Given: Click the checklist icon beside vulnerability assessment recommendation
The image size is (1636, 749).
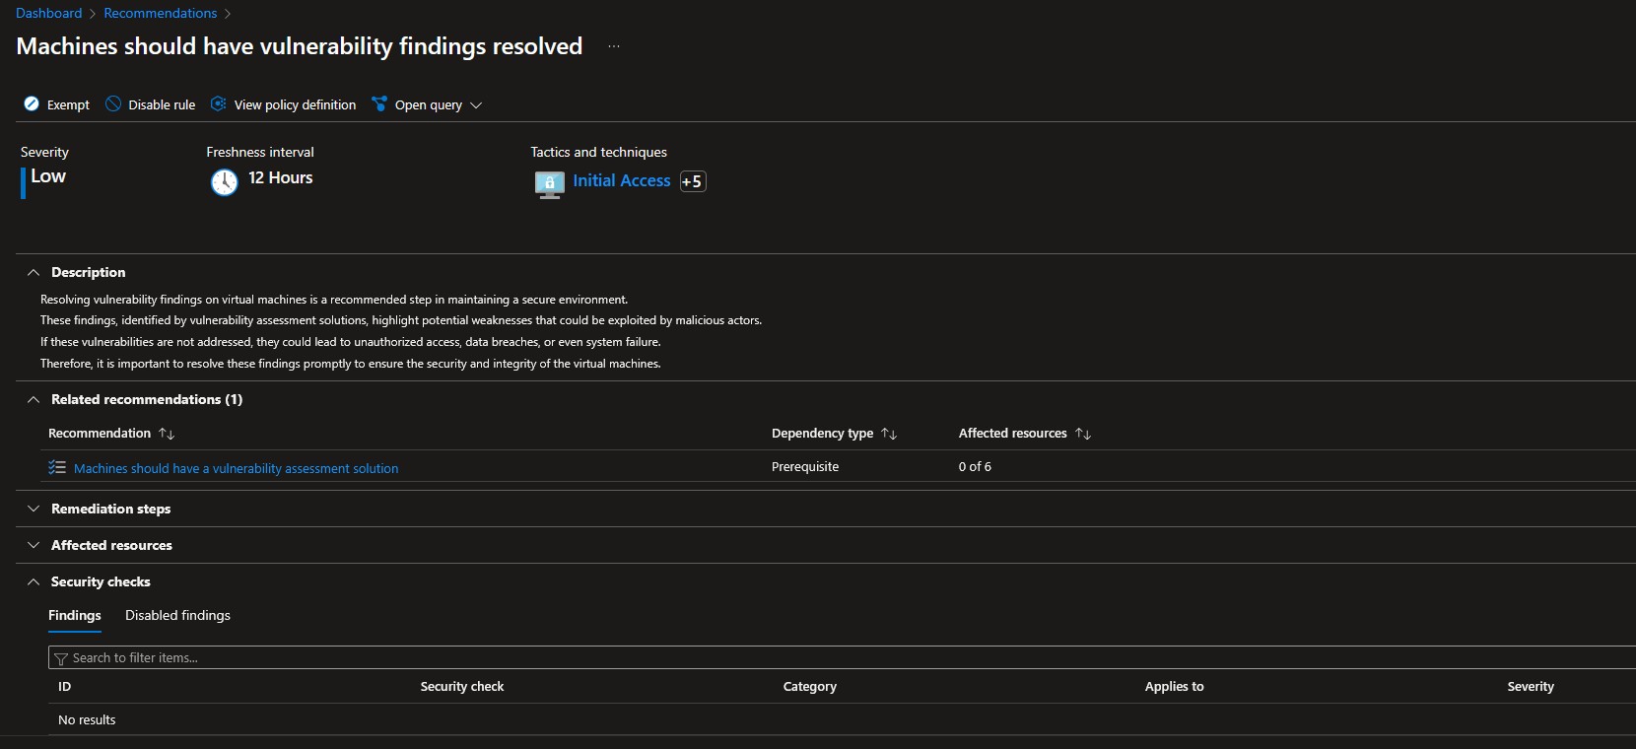Looking at the screenshot, I should [x=57, y=467].
